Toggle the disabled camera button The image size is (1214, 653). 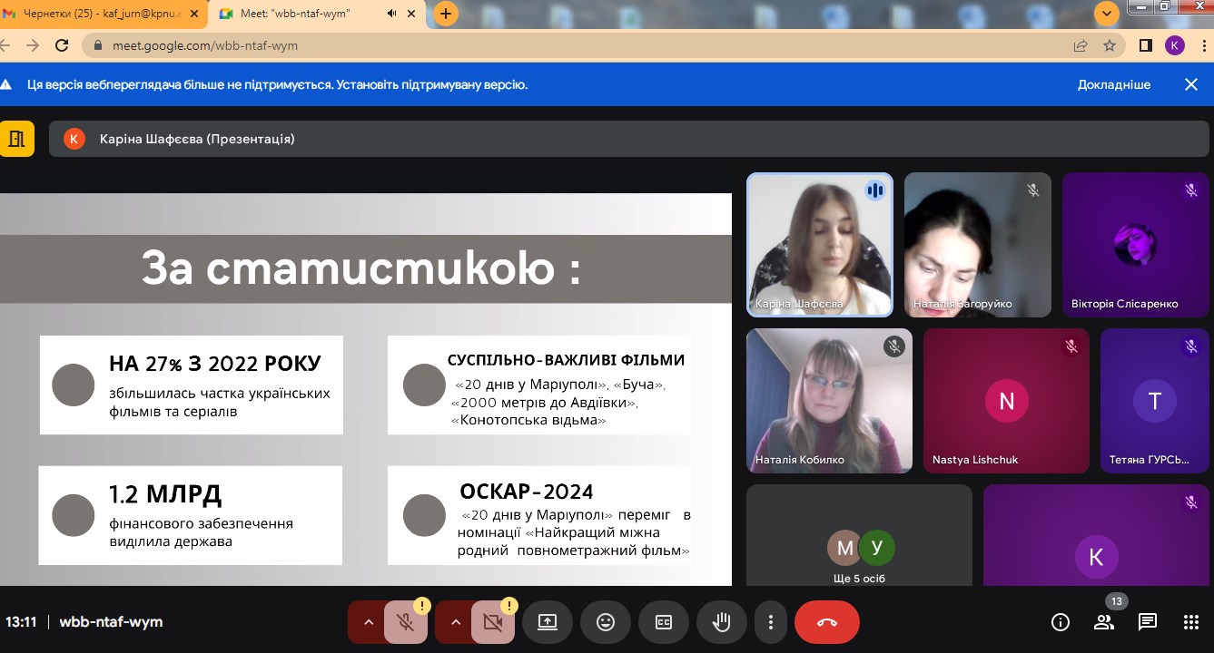click(492, 622)
